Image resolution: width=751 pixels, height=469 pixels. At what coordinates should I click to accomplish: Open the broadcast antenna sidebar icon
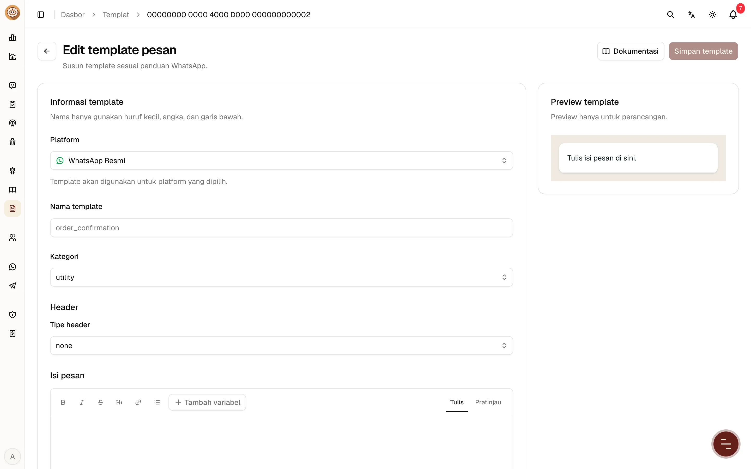[13, 123]
